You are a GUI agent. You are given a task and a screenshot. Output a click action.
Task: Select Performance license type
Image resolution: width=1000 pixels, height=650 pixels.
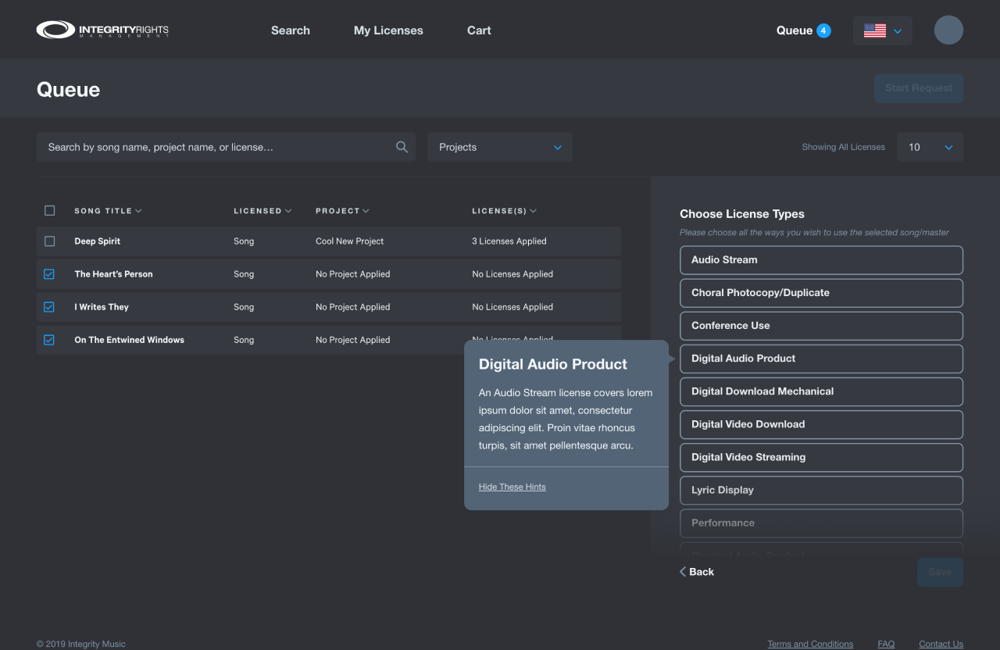tap(821, 523)
